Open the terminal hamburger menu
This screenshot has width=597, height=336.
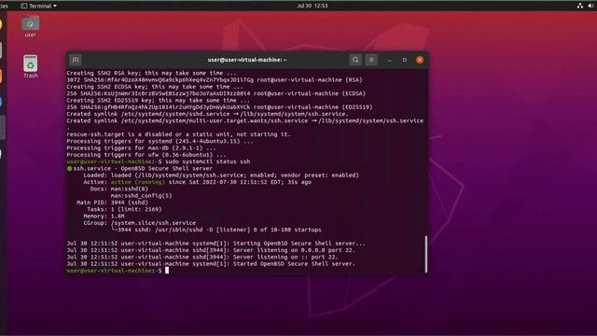click(371, 60)
